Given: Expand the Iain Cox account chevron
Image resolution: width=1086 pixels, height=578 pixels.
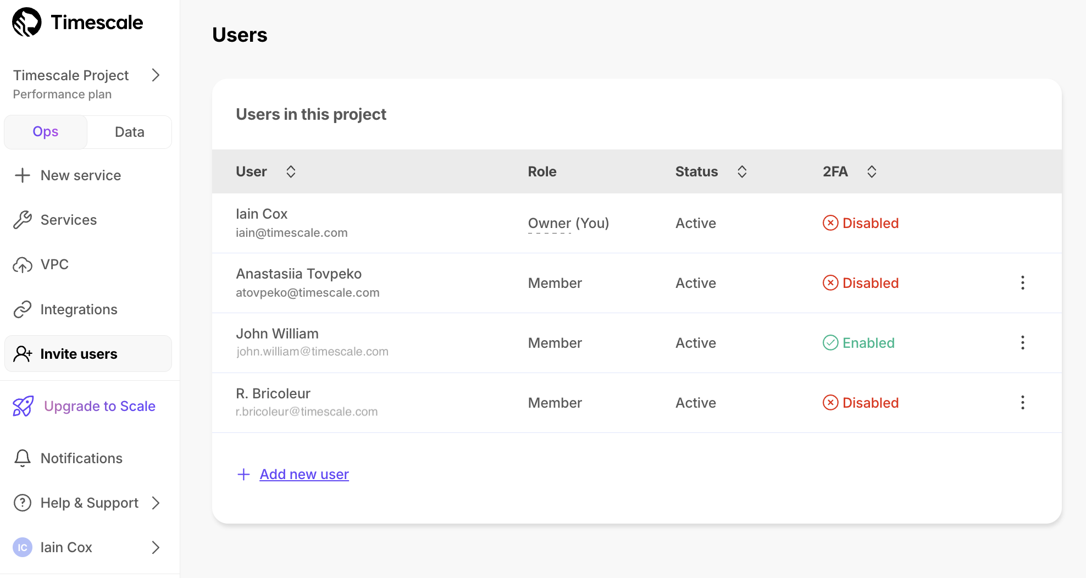Looking at the screenshot, I should pos(156,547).
